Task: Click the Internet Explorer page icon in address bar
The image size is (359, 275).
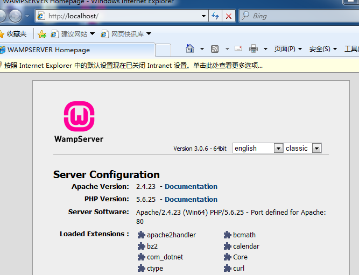Action: click(41, 16)
